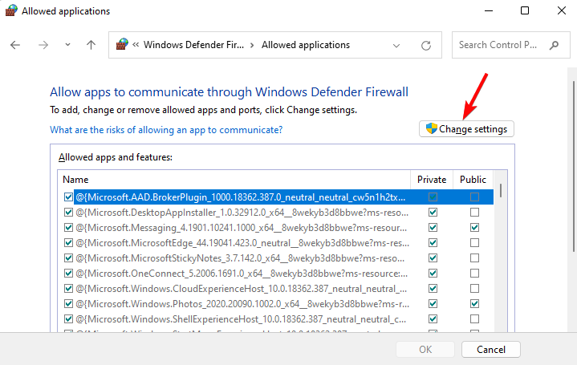Click the OK button
The image size is (577, 365).
(425, 349)
